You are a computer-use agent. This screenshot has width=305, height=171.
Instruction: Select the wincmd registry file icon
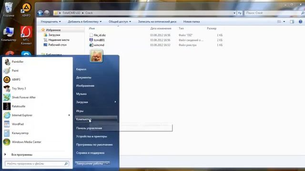pos(91,45)
